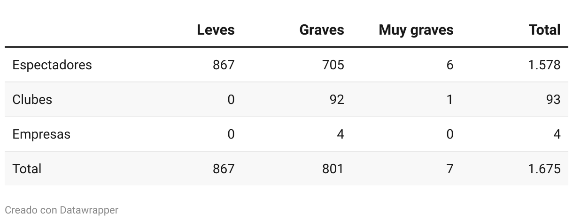Screen dimensions: 573x221
Task: Select the Espectadores row label
Action: [52, 65]
